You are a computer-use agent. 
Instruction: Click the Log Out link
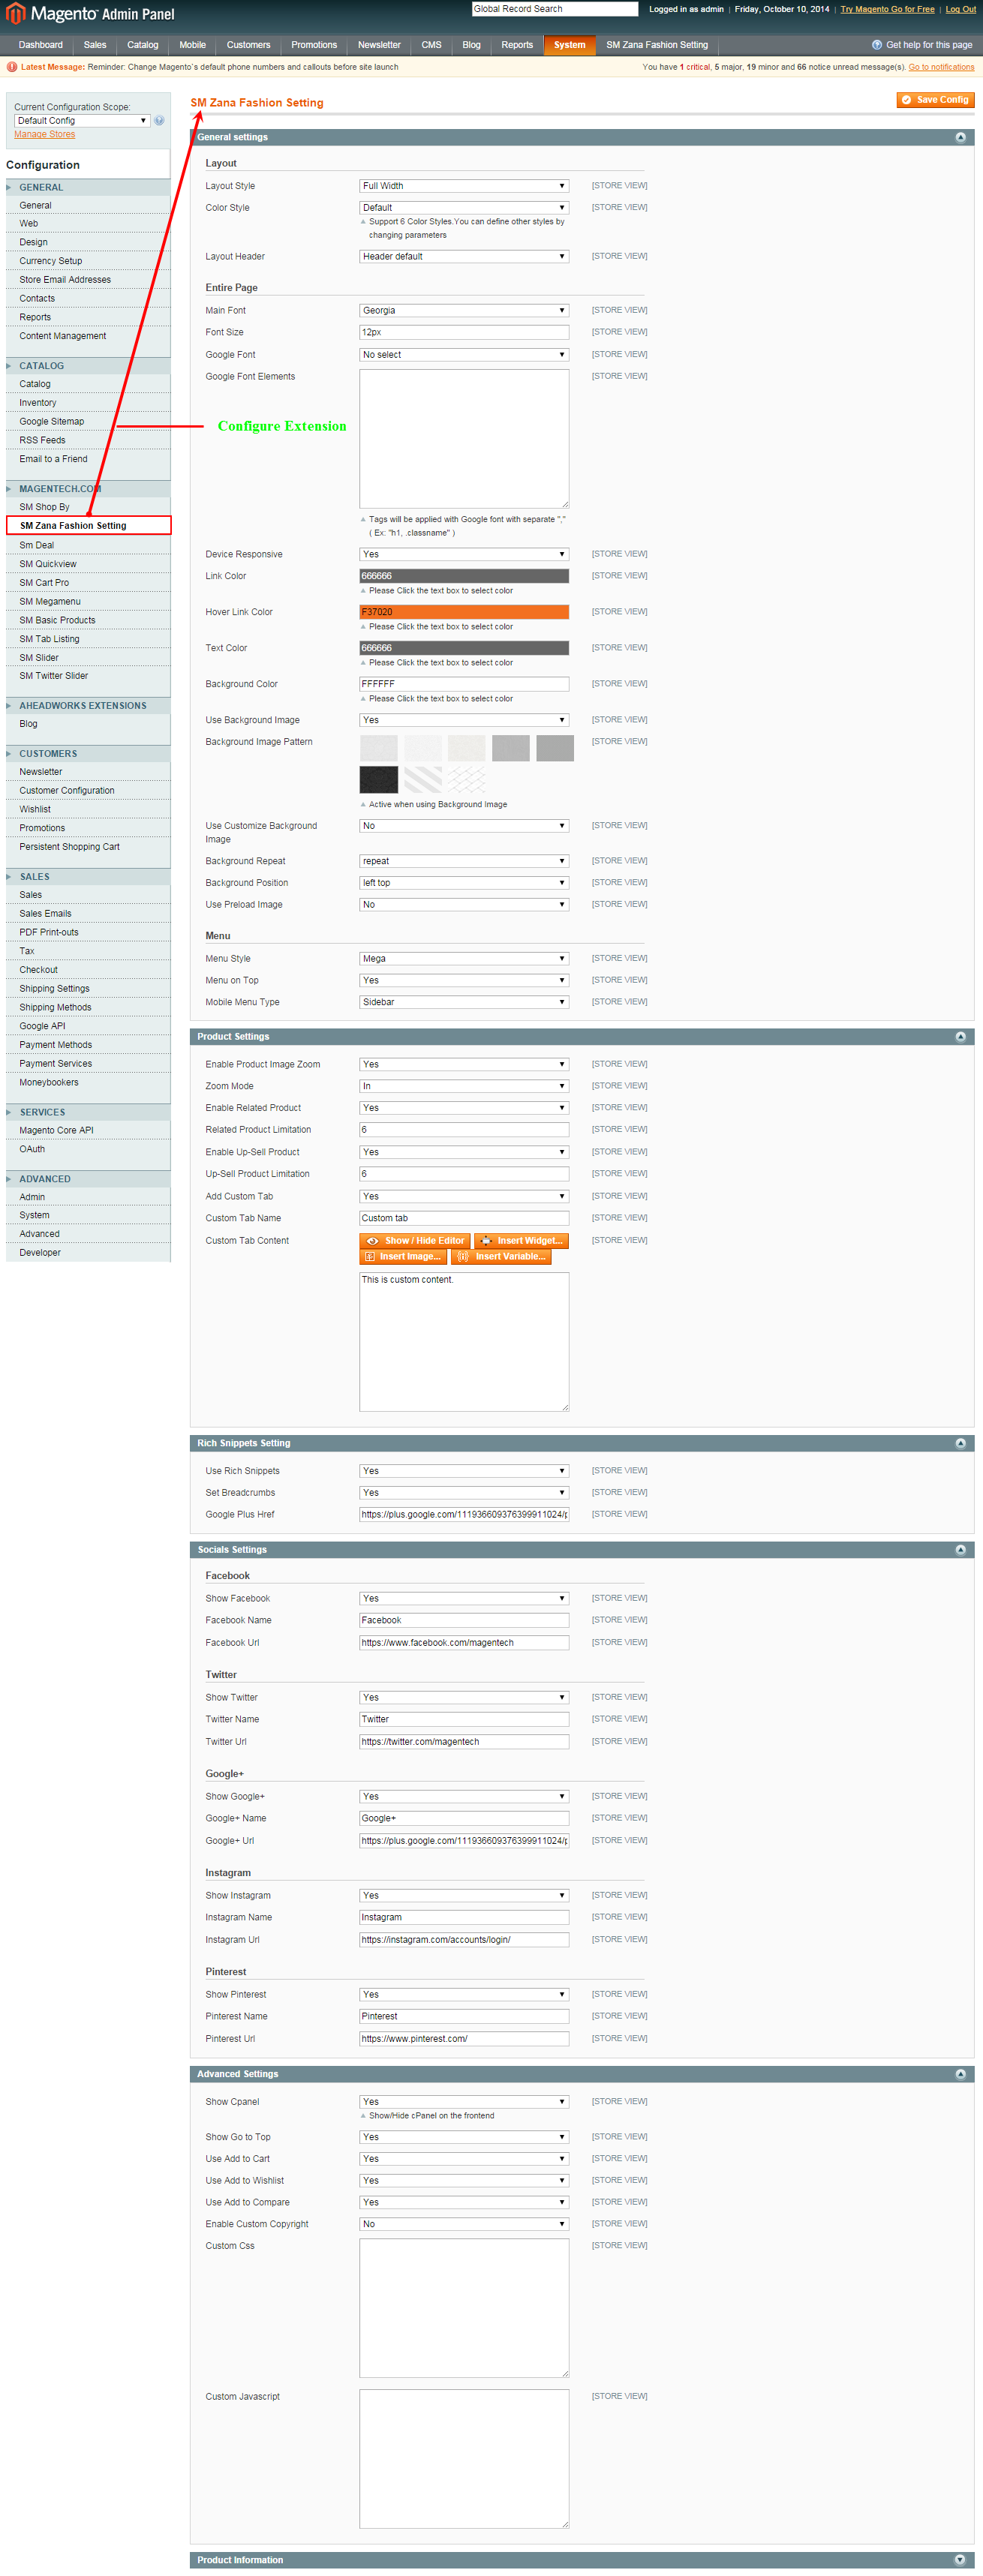(x=960, y=9)
